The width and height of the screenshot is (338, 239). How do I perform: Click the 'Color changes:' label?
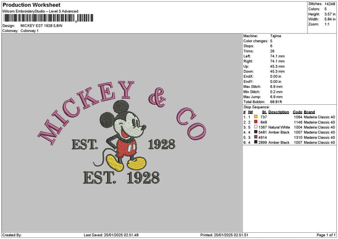pos(256,41)
